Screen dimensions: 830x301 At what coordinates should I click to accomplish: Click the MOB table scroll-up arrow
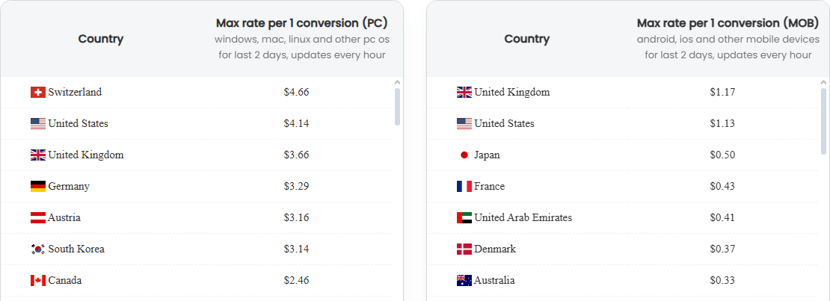pos(824,82)
